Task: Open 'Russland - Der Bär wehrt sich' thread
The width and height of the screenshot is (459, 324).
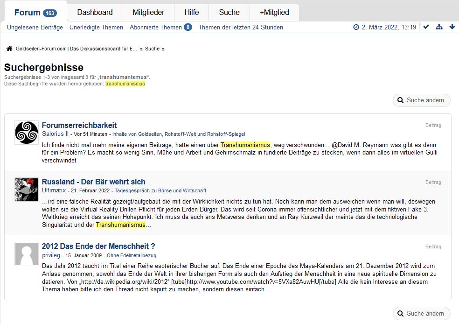Action: click(93, 182)
